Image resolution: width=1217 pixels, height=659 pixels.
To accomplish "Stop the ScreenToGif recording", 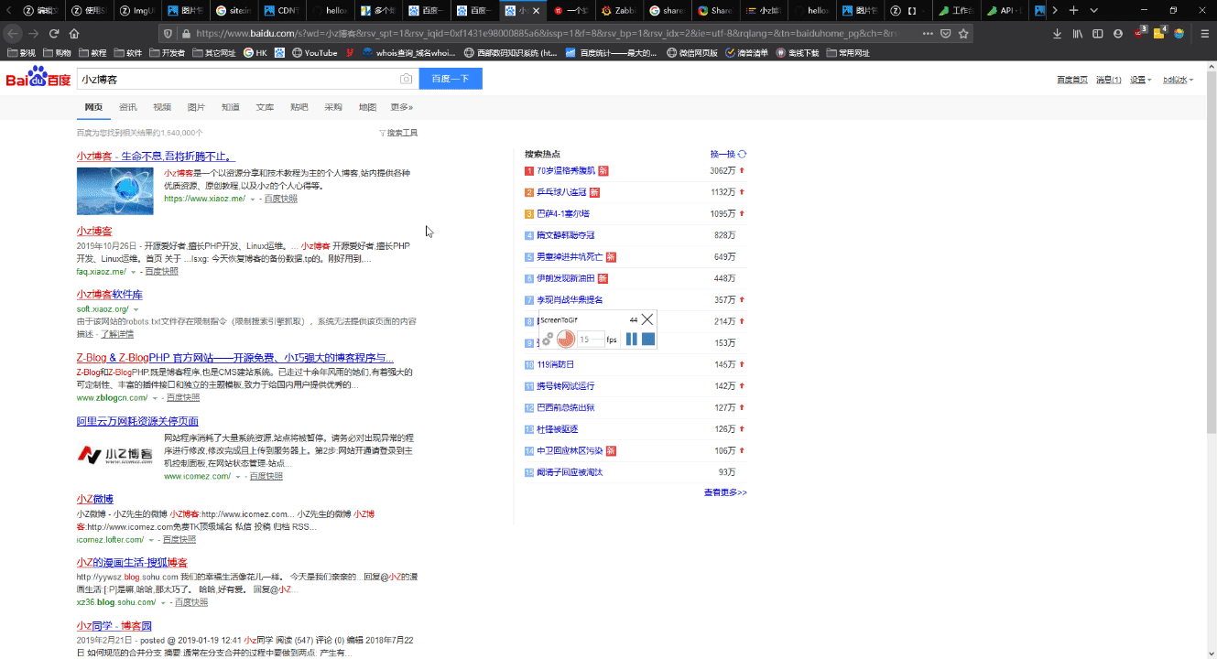I will pyautogui.click(x=648, y=340).
